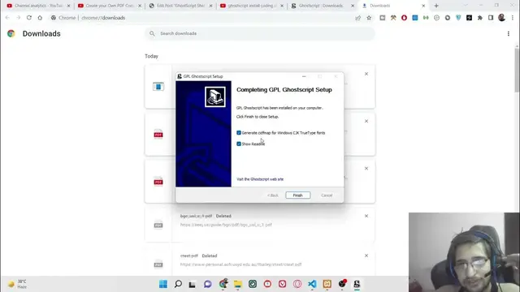Click the red Opera extension icon
Image resolution: width=520 pixels, height=292 pixels.
tap(404, 18)
